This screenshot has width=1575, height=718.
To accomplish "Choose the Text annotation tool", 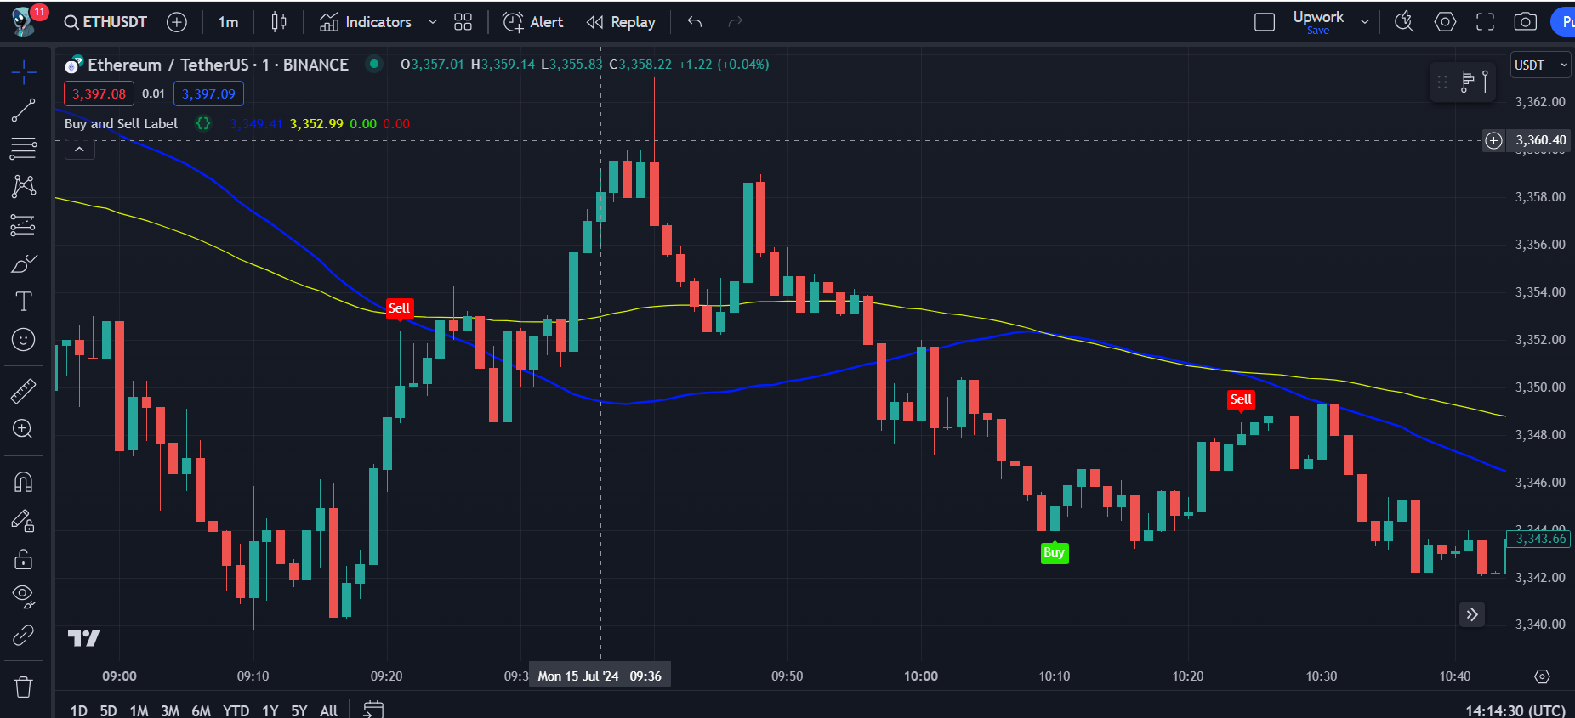I will point(23,302).
